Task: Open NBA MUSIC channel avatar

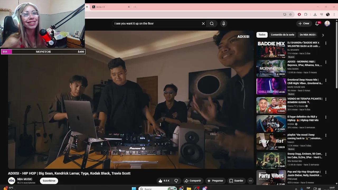Action: (12, 181)
